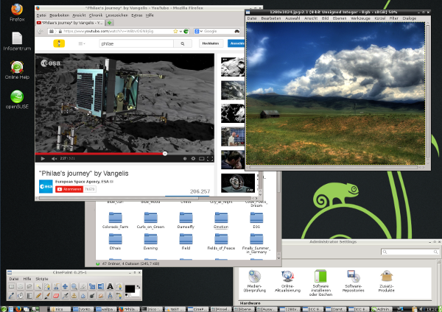Viewport: 442px width, 312px height.
Task: Click the swap colors arrow in CinePaint
Action: (138, 287)
